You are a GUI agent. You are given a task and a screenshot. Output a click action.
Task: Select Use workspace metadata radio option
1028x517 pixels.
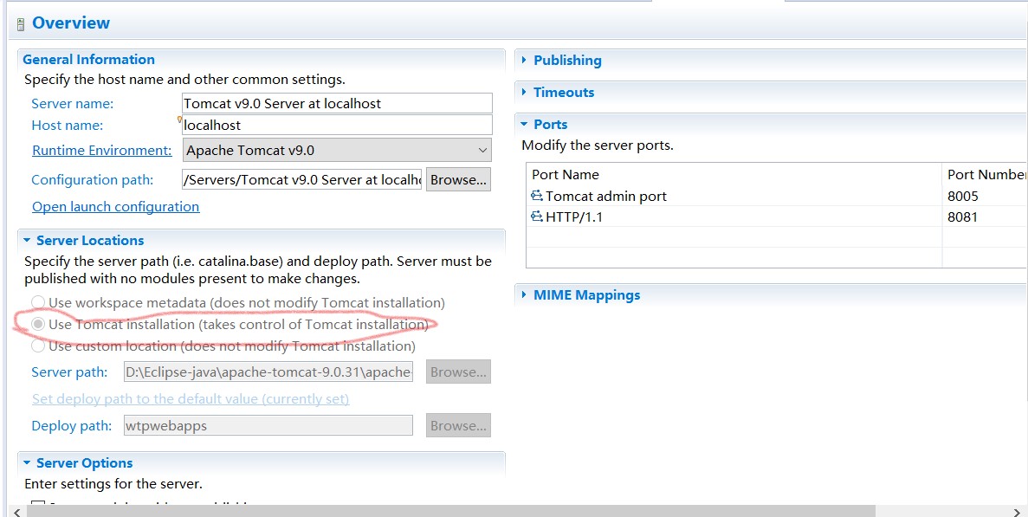point(38,303)
